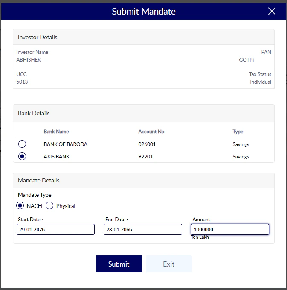Click the Bank Name column header
The height and width of the screenshot is (290, 287).
click(x=56, y=132)
